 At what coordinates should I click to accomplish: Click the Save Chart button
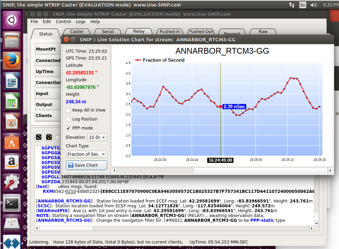(87, 165)
